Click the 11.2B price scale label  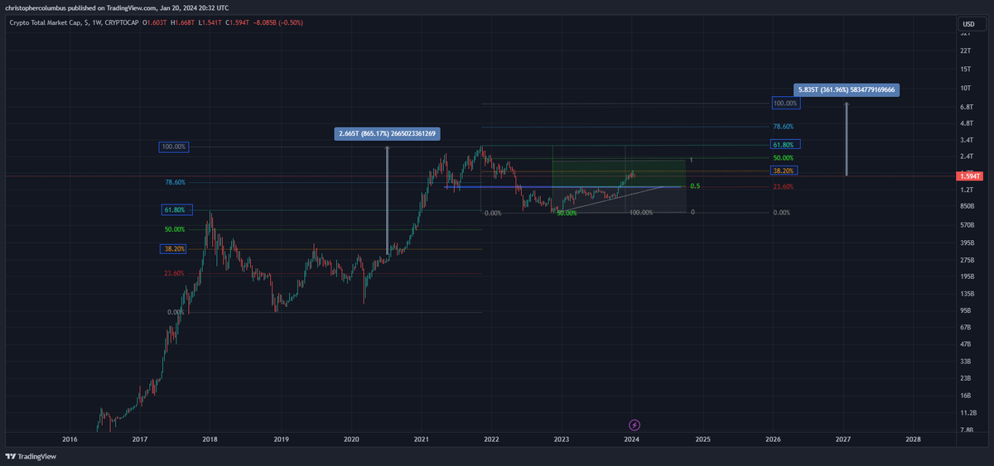(x=967, y=412)
